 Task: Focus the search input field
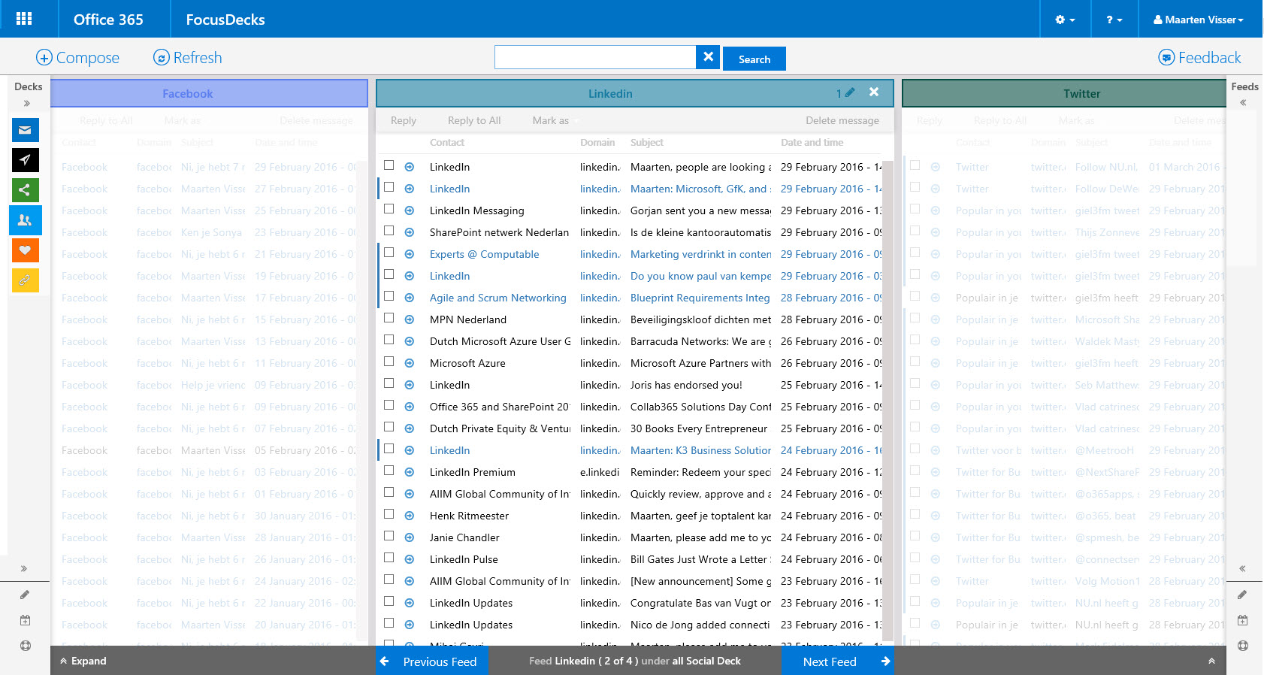tap(595, 57)
